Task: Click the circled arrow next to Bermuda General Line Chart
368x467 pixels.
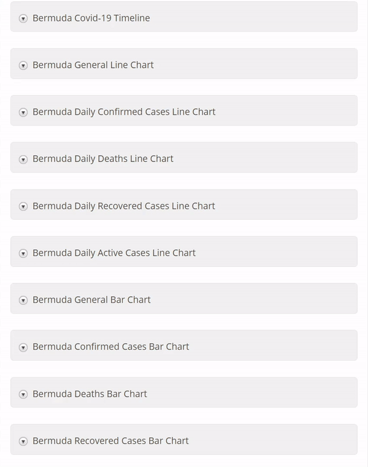Action: pyautogui.click(x=23, y=66)
